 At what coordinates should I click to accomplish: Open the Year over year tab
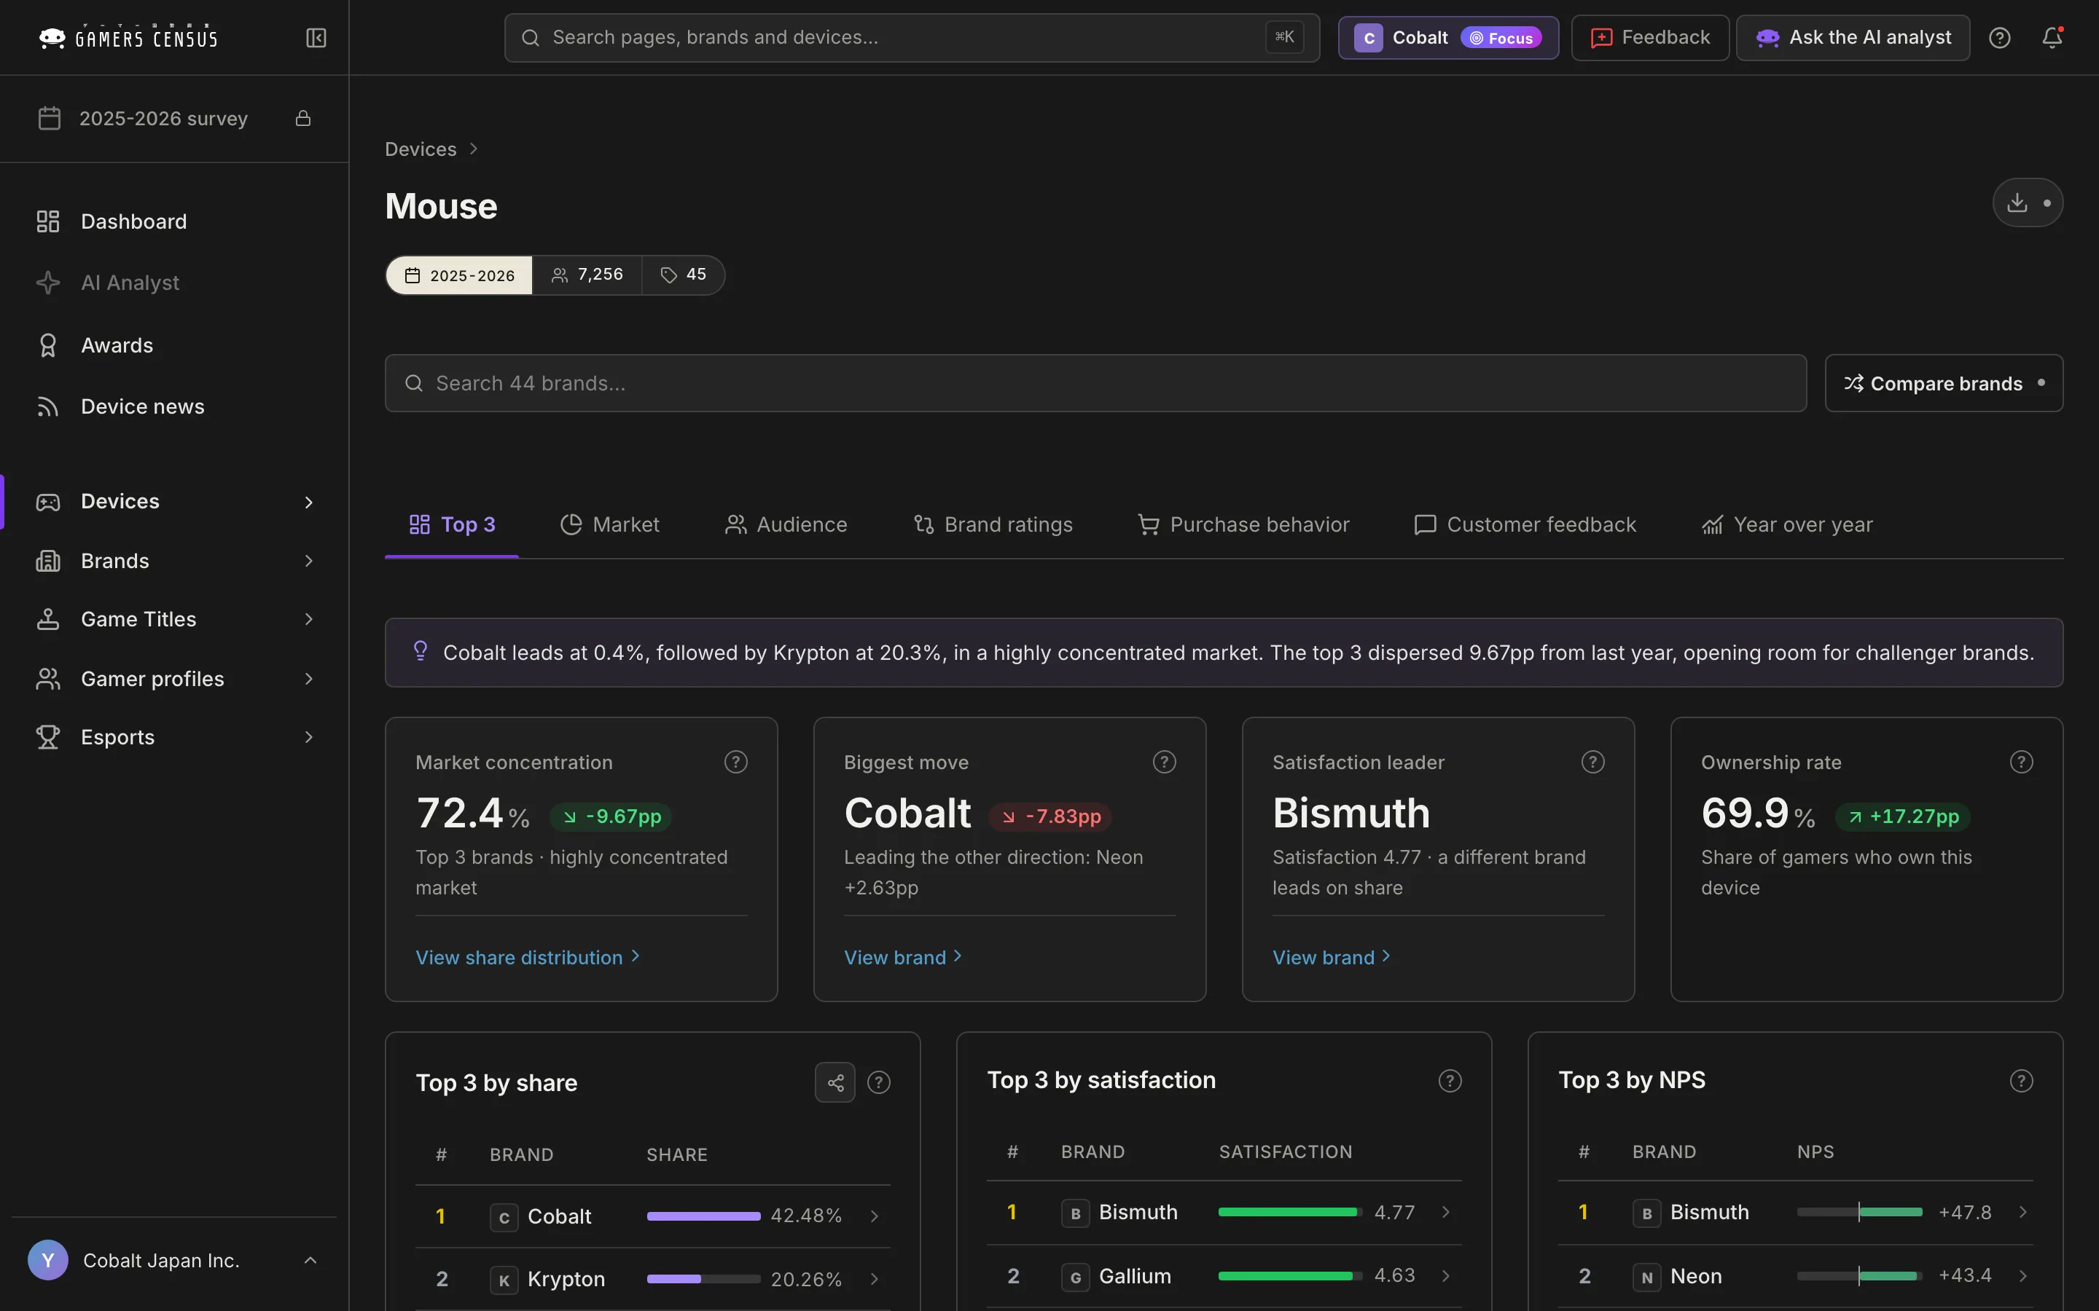tap(1788, 524)
